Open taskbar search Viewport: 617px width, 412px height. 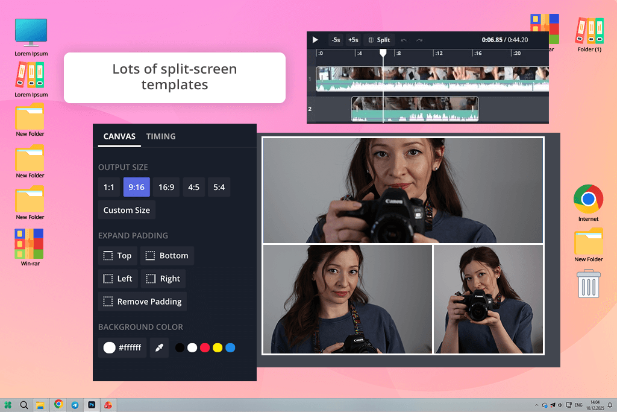pos(24,405)
